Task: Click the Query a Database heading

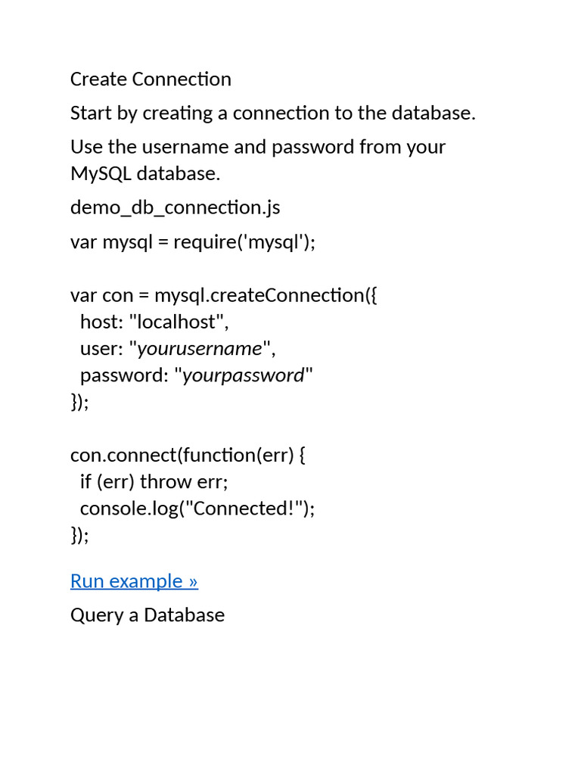Action: (x=148, y=615)
